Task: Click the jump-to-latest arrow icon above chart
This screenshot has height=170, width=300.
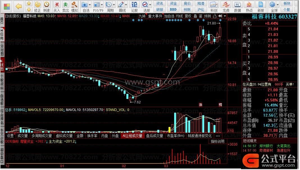Action: point(220,16)
